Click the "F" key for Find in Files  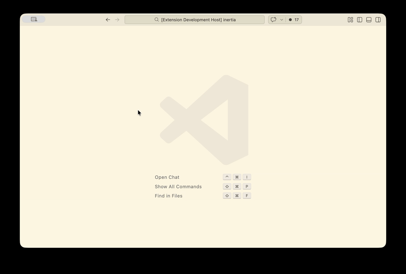(x=247, y=196)
